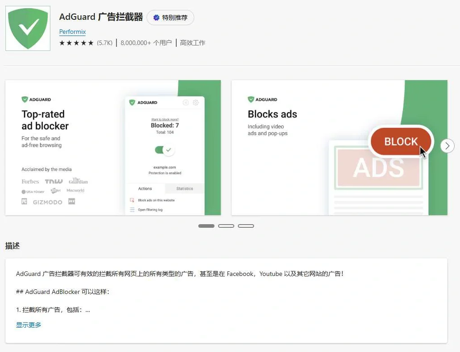Click the '8,000,000+ 个用户' text
460x352 pixels.
pyautogui.click(x=146, y=43)
